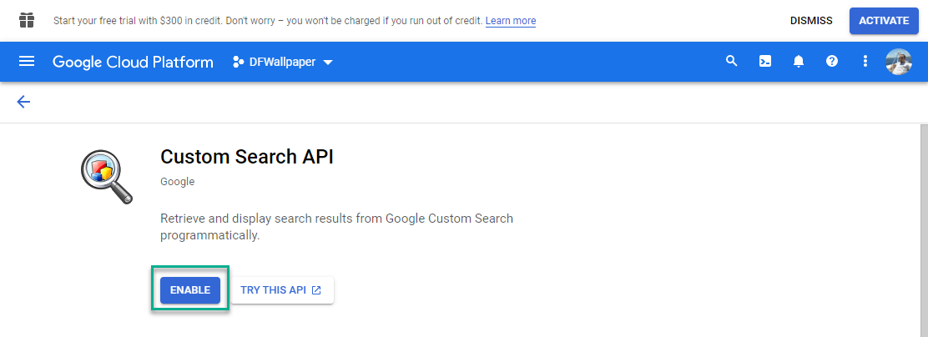Dismiss the free trial banner

tap(811, 21)
